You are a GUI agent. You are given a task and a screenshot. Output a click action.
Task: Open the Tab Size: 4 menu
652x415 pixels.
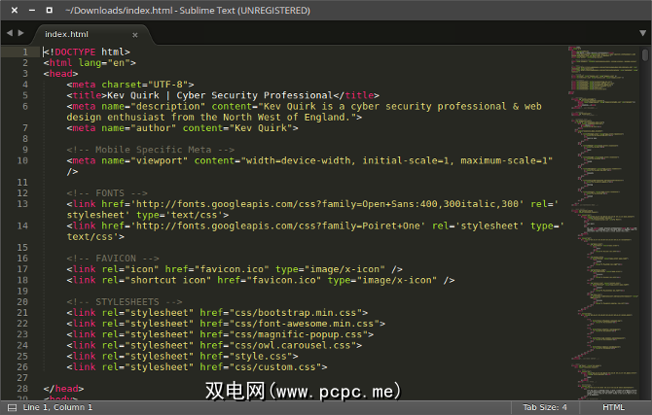pyautogui.click(x=544, y=407)
